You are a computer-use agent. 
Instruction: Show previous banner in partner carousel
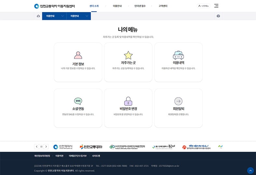(x=37, y=147)
